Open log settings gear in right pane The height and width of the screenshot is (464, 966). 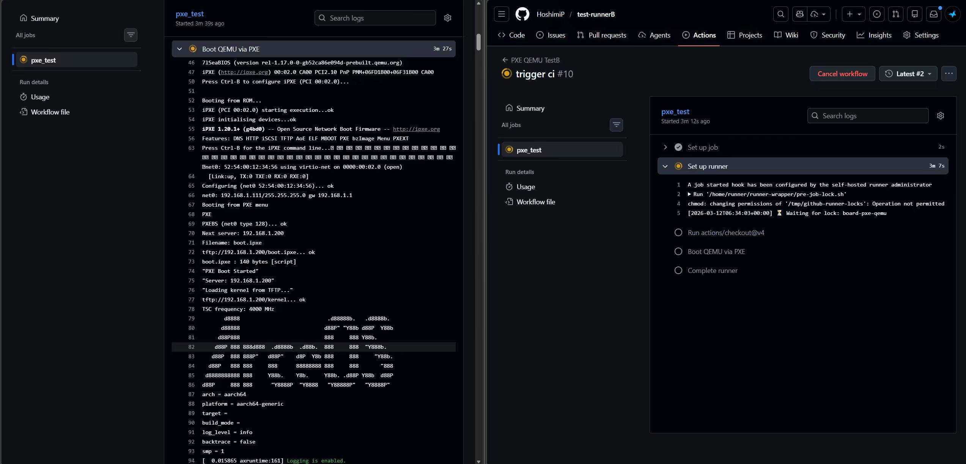tap(940, 116)
